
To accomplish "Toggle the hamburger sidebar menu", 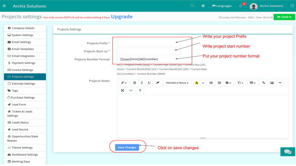I will [4, 6].
